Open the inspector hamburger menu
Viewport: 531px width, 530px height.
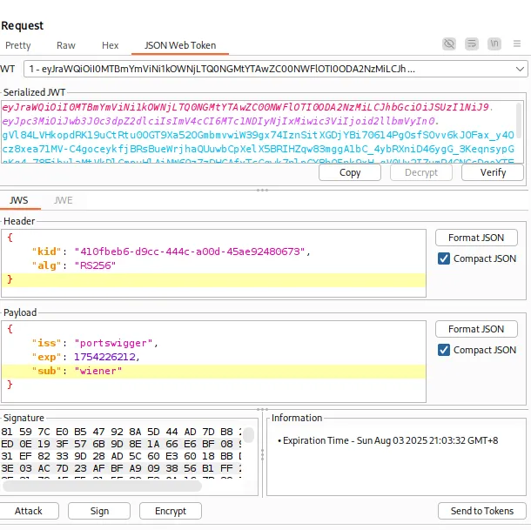point(517,44)
